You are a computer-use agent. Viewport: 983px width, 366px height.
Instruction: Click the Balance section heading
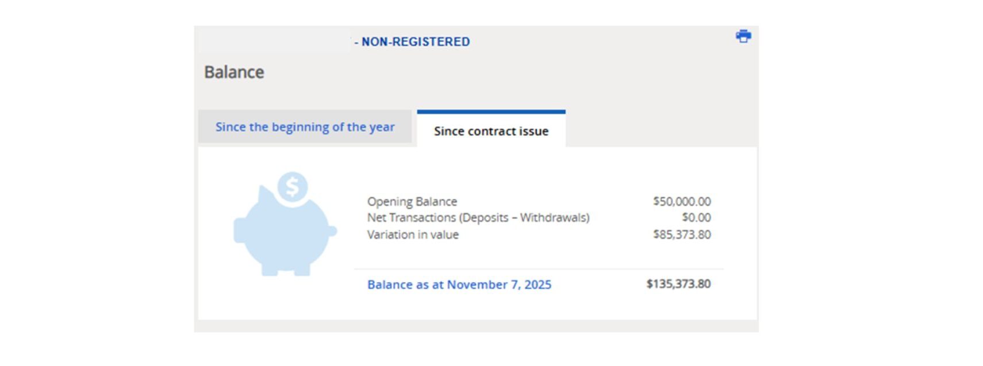point(234,72)
